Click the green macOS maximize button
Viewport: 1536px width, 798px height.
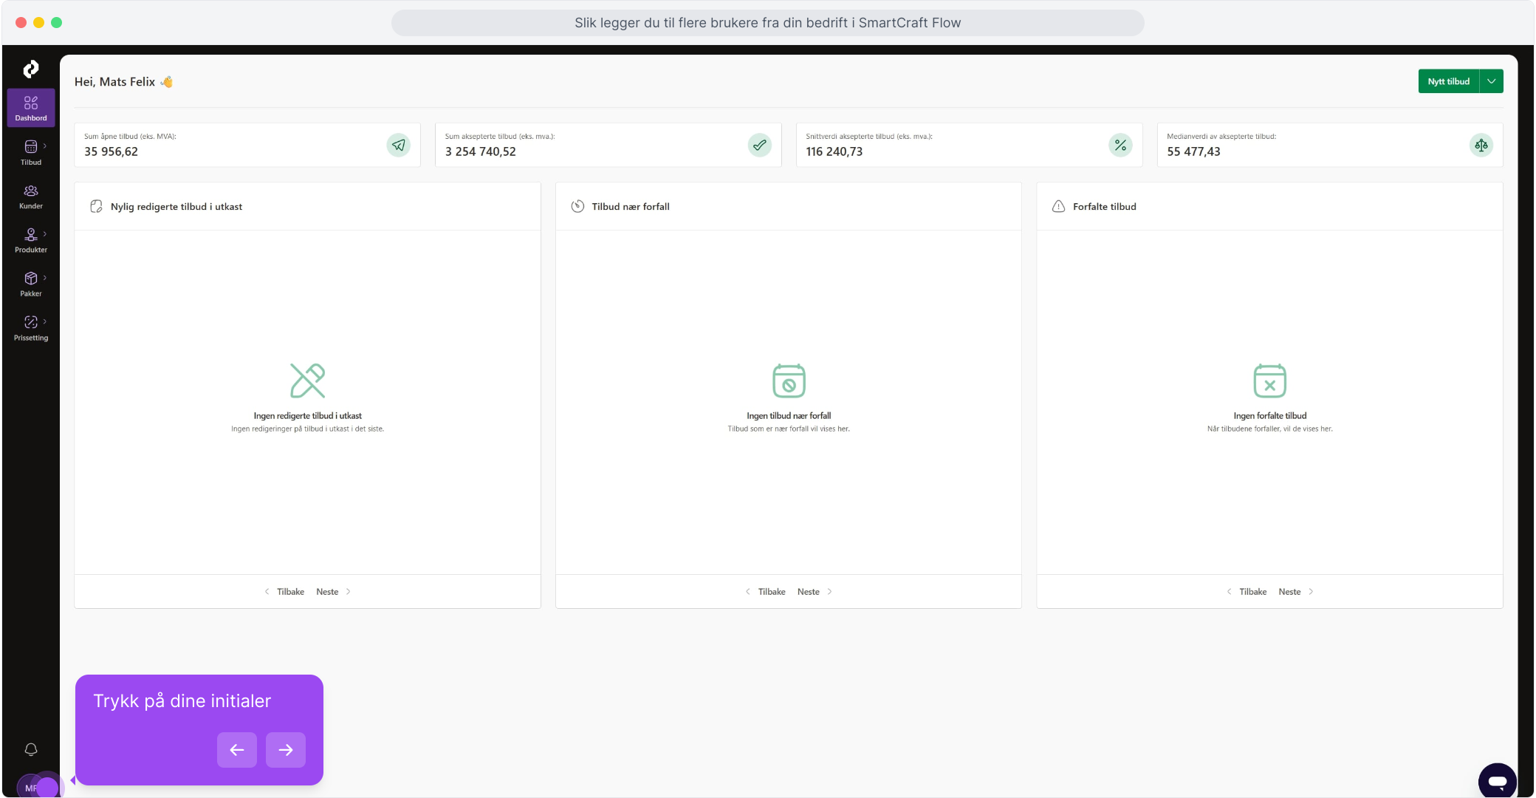(x=57, y=23)
